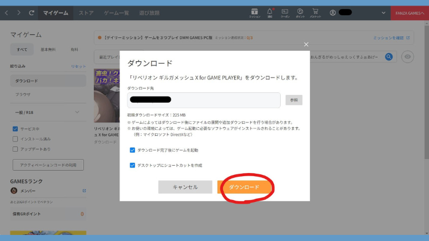The height and width of the screenshot is (241, 429).
Task: Switch to FANZA GAMES button
Action: point(409,13)
